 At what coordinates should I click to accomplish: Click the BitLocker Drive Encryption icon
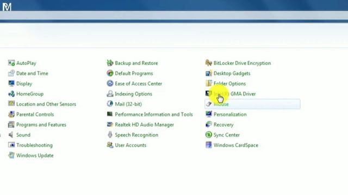pyautogui.click(x=209, y=63)
